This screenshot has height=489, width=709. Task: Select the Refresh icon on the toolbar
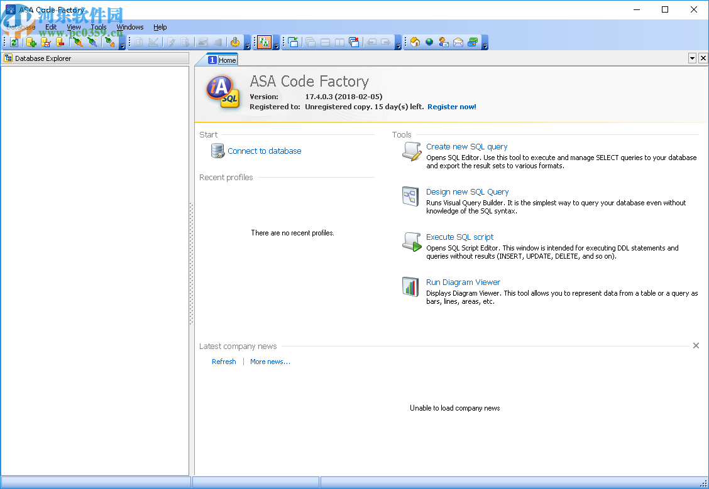pos(14,42)
